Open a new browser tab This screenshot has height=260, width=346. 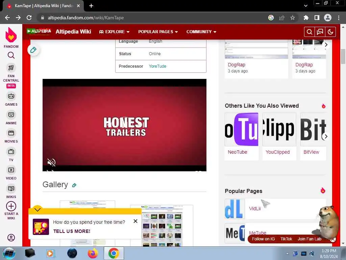click(91, 6)
